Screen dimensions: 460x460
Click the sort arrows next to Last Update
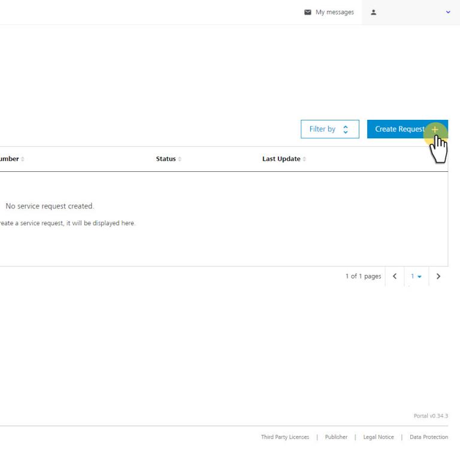click(304, 159)
